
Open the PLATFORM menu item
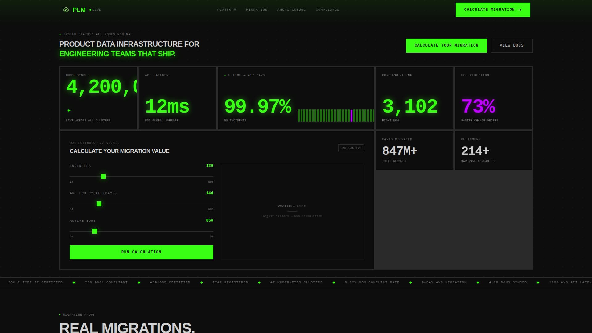click(227, 10)
